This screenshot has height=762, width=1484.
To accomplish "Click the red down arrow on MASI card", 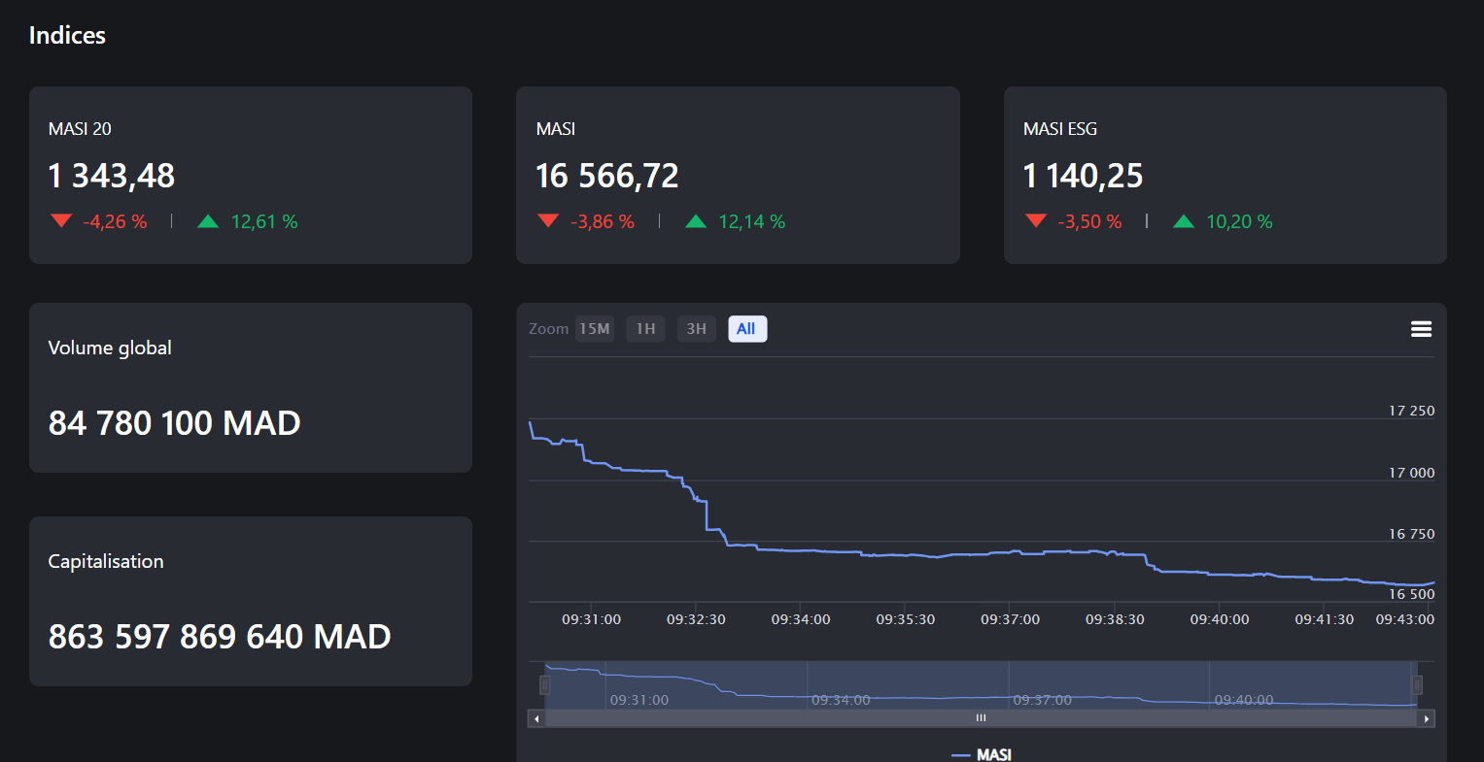I will pos(548,221).
